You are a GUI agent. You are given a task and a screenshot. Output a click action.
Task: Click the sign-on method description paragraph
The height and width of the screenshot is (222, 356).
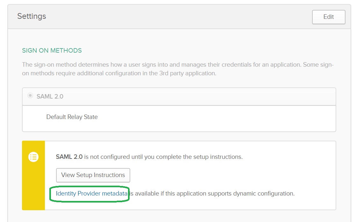pyautogui.click(x=177, y=65)
